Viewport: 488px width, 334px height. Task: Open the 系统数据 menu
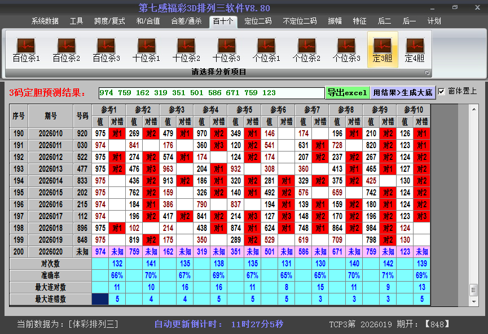click(44, 21)
